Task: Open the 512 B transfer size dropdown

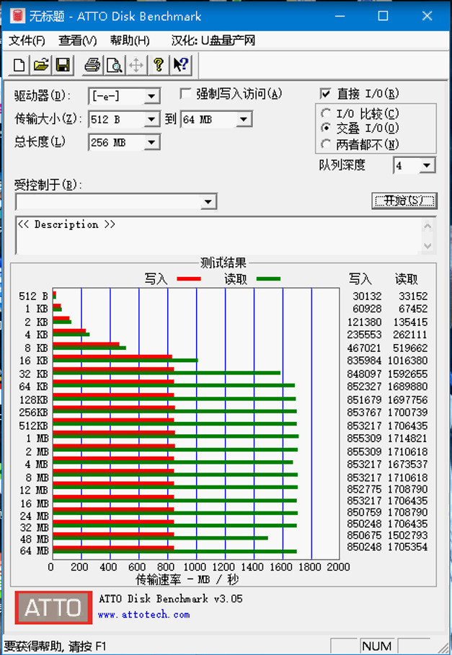Action: (151, 120)
